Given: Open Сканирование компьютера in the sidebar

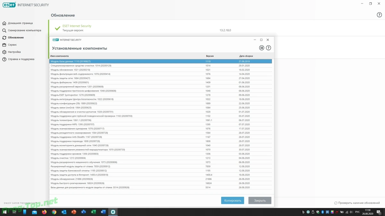Looking at the screenshot, I should [x=24, y=30].
